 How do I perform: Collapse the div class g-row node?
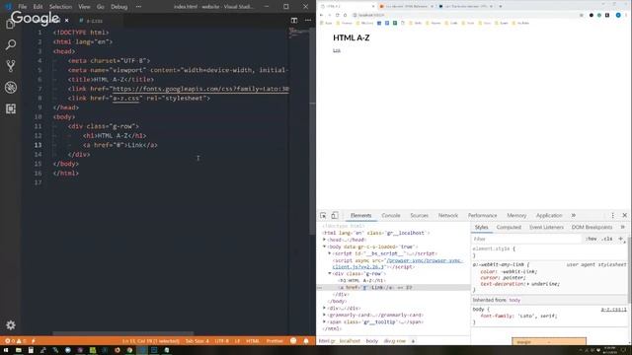[330, 274]
